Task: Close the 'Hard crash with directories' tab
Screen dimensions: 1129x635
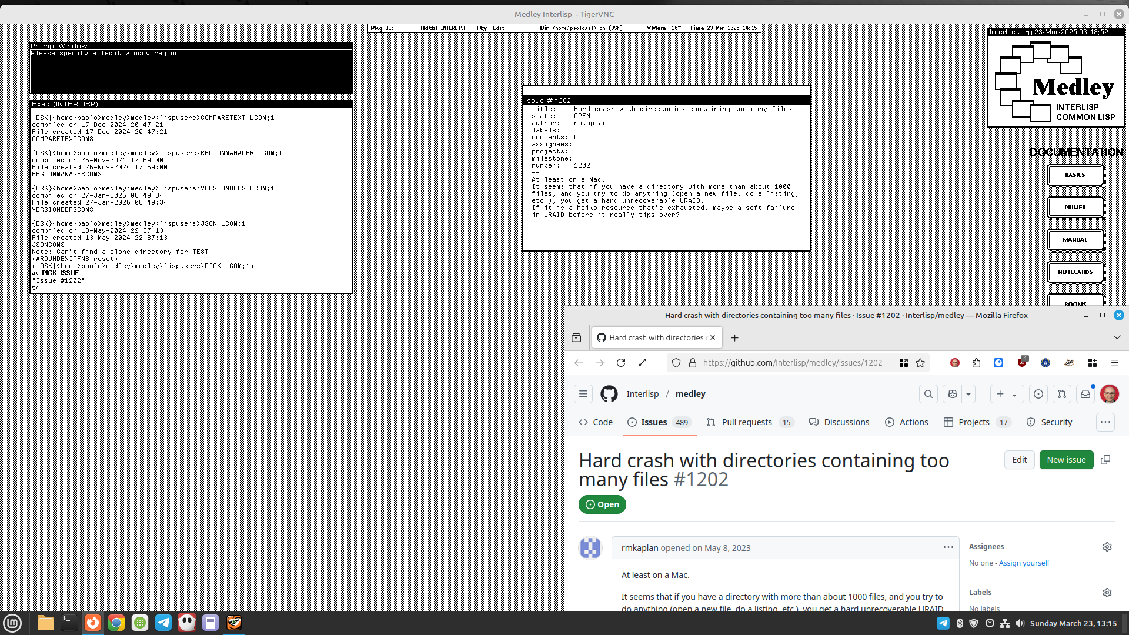Action: (x=713, y=337)
